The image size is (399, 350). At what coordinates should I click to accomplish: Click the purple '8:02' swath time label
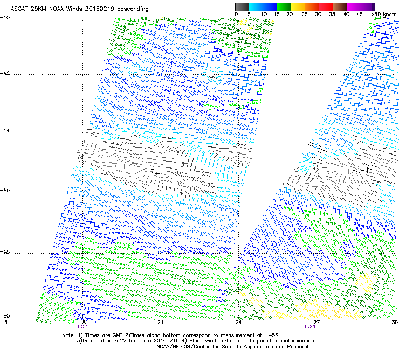[81, 327]
